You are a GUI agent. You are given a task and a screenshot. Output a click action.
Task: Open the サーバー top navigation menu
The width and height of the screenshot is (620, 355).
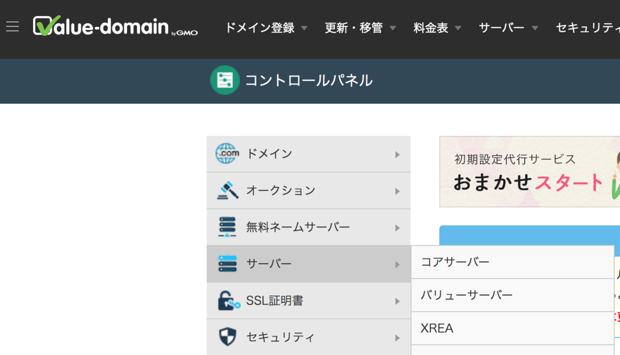pos(502,28)
